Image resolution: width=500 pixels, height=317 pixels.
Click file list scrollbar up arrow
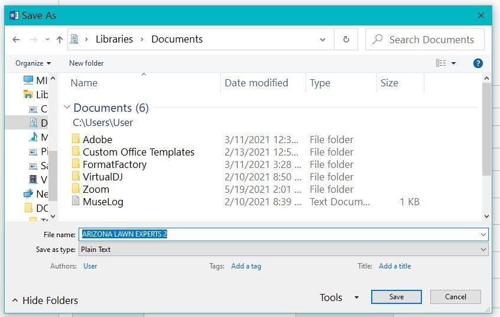click(x=486, y=78)
